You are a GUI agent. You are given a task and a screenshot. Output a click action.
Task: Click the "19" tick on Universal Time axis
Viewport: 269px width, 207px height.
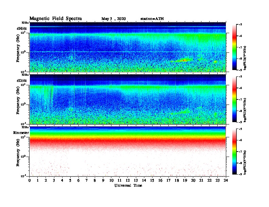(185, 180)
